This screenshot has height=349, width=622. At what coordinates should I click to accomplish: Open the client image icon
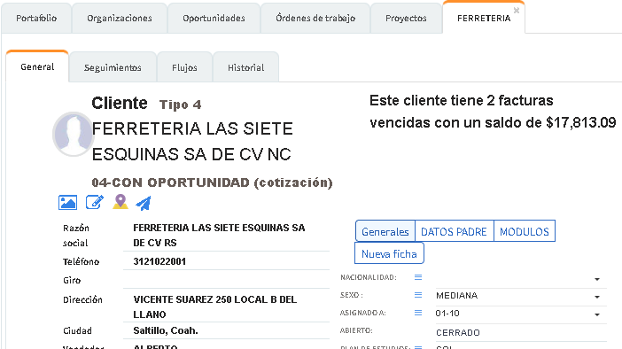click(67, 202)
